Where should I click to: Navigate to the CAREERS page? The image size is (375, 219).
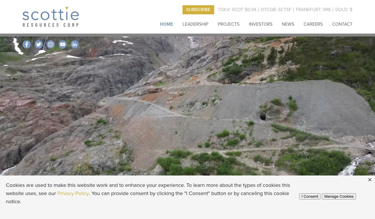point(313,24)
